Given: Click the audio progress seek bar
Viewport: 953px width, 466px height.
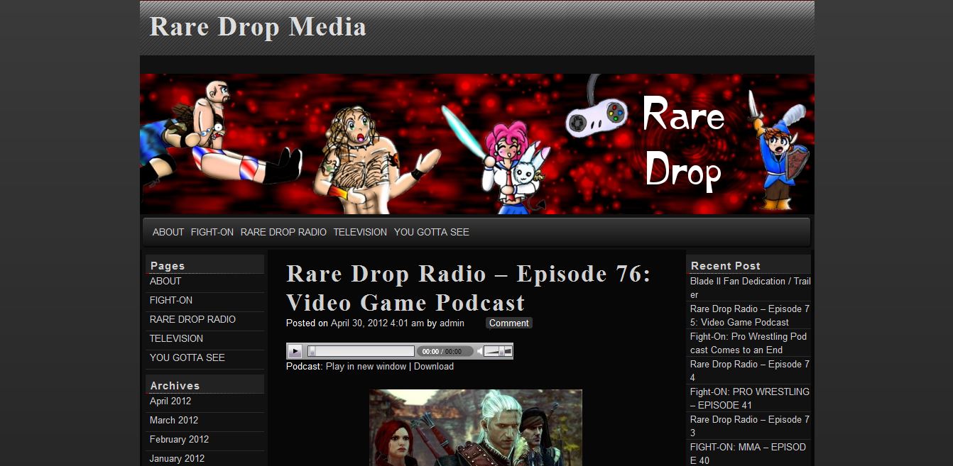Looking at the screenshot, I should (x=361, y=351).
